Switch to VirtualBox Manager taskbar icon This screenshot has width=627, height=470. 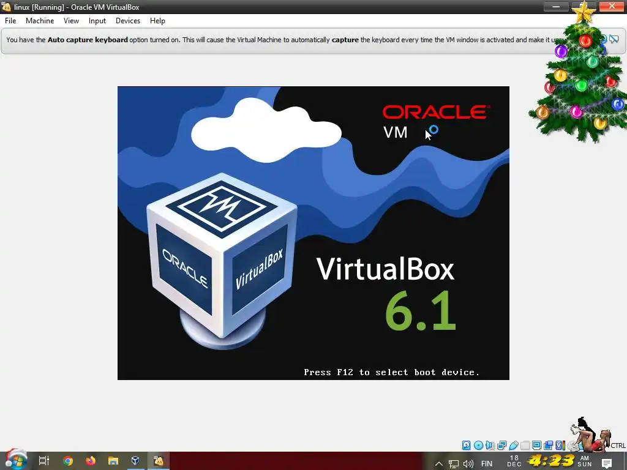point(135,461)
